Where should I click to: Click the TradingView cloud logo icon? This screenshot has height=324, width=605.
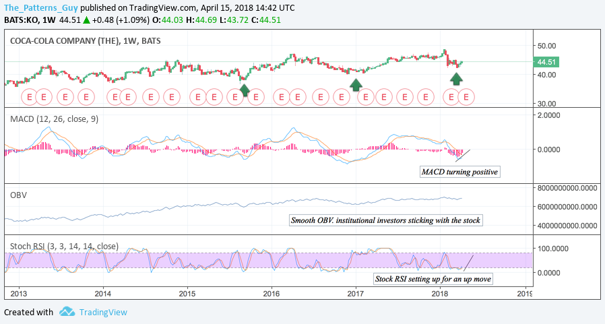point(67,312)
